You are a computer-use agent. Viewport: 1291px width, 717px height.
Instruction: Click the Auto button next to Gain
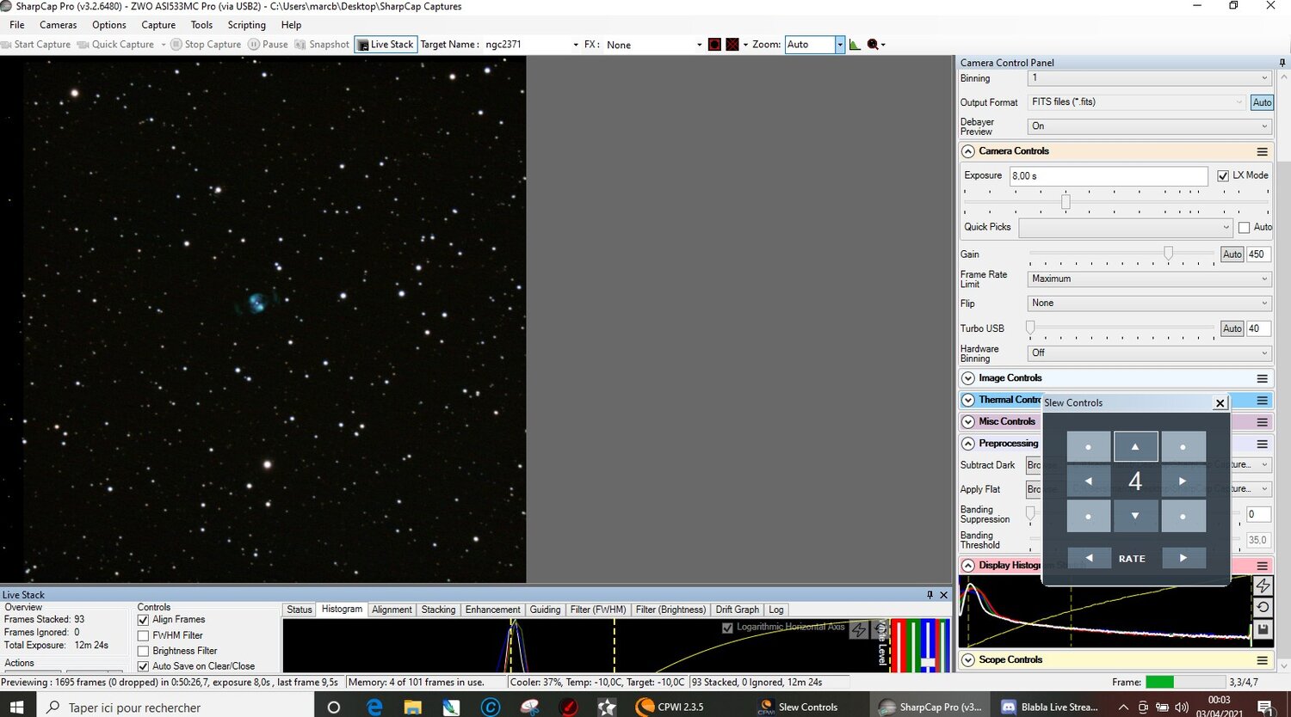[1232, 254]
